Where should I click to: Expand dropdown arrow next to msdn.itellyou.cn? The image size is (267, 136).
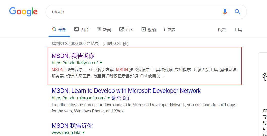101,63
